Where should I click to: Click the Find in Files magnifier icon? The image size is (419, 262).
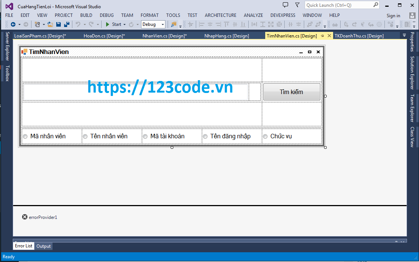(x=174, y=24)
